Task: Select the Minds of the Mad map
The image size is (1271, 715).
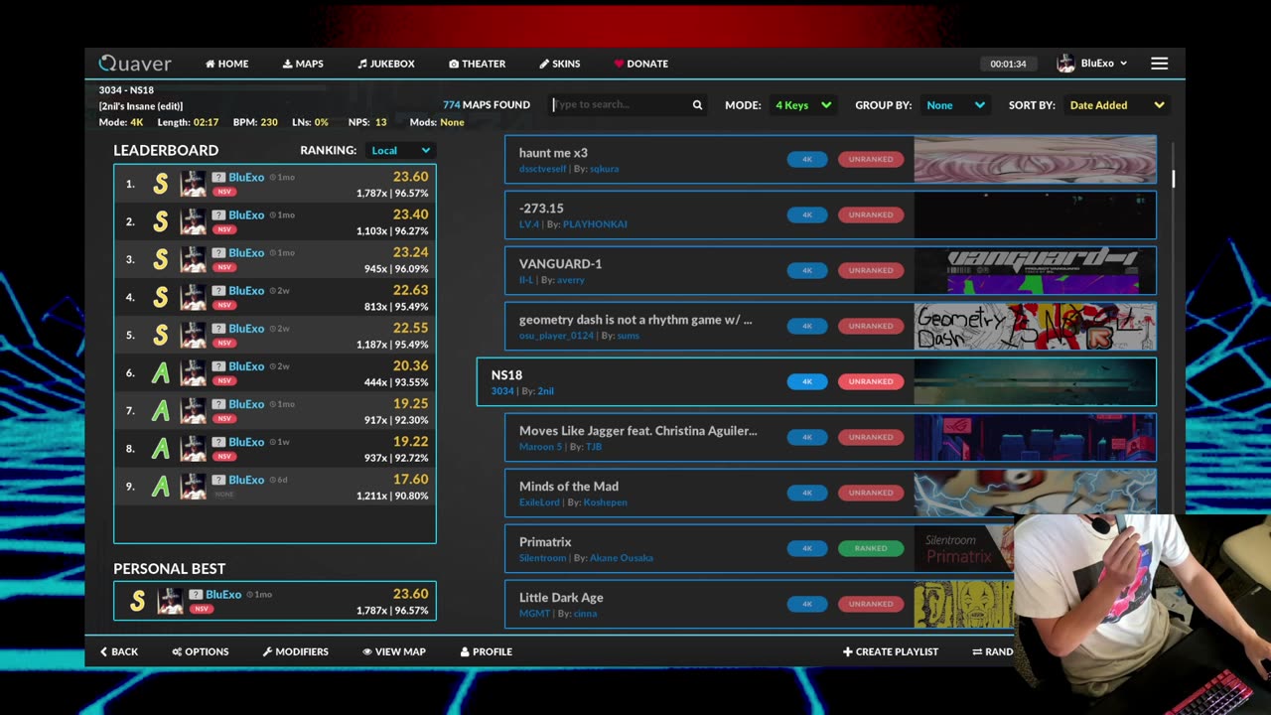Action: pos(830,493)
